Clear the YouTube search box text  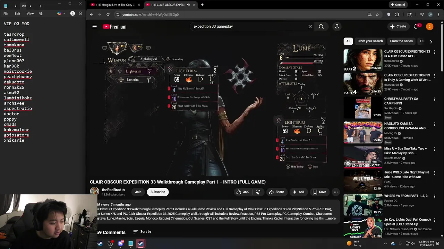pyautogui.click(x=310, y=27)
